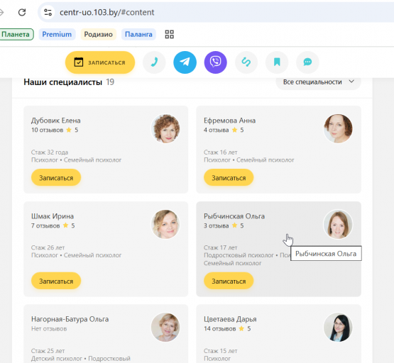Open the tab groups grid icon
The image size is (394, 363).
pos(170,34)
